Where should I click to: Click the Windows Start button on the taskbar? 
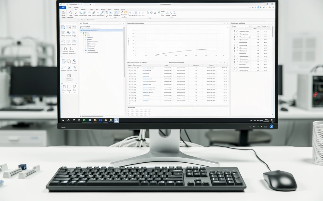point(63,120)
